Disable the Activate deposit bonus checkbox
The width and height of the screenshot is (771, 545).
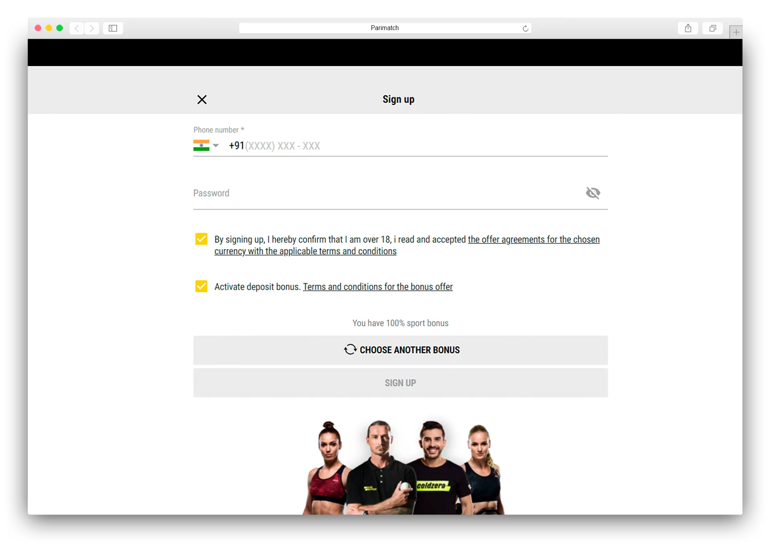[201, 286]
